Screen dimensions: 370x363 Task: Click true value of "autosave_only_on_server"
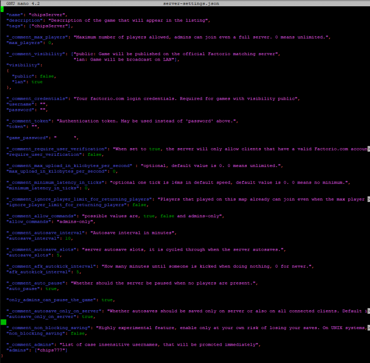pos(87,317)
